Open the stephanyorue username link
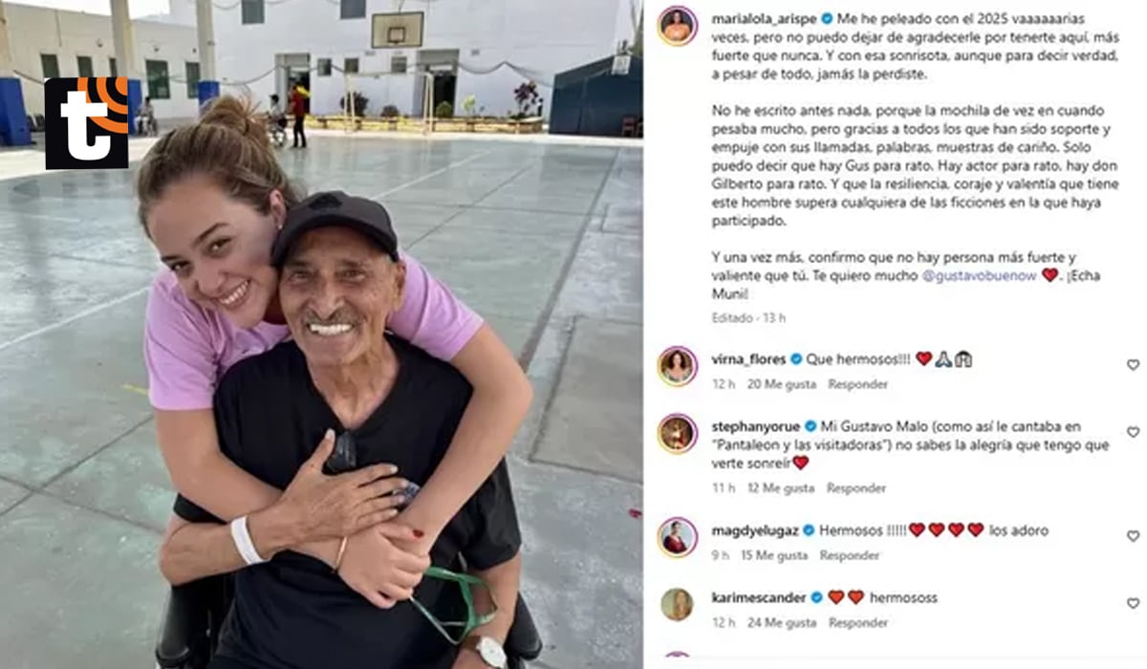 (757, 426)
